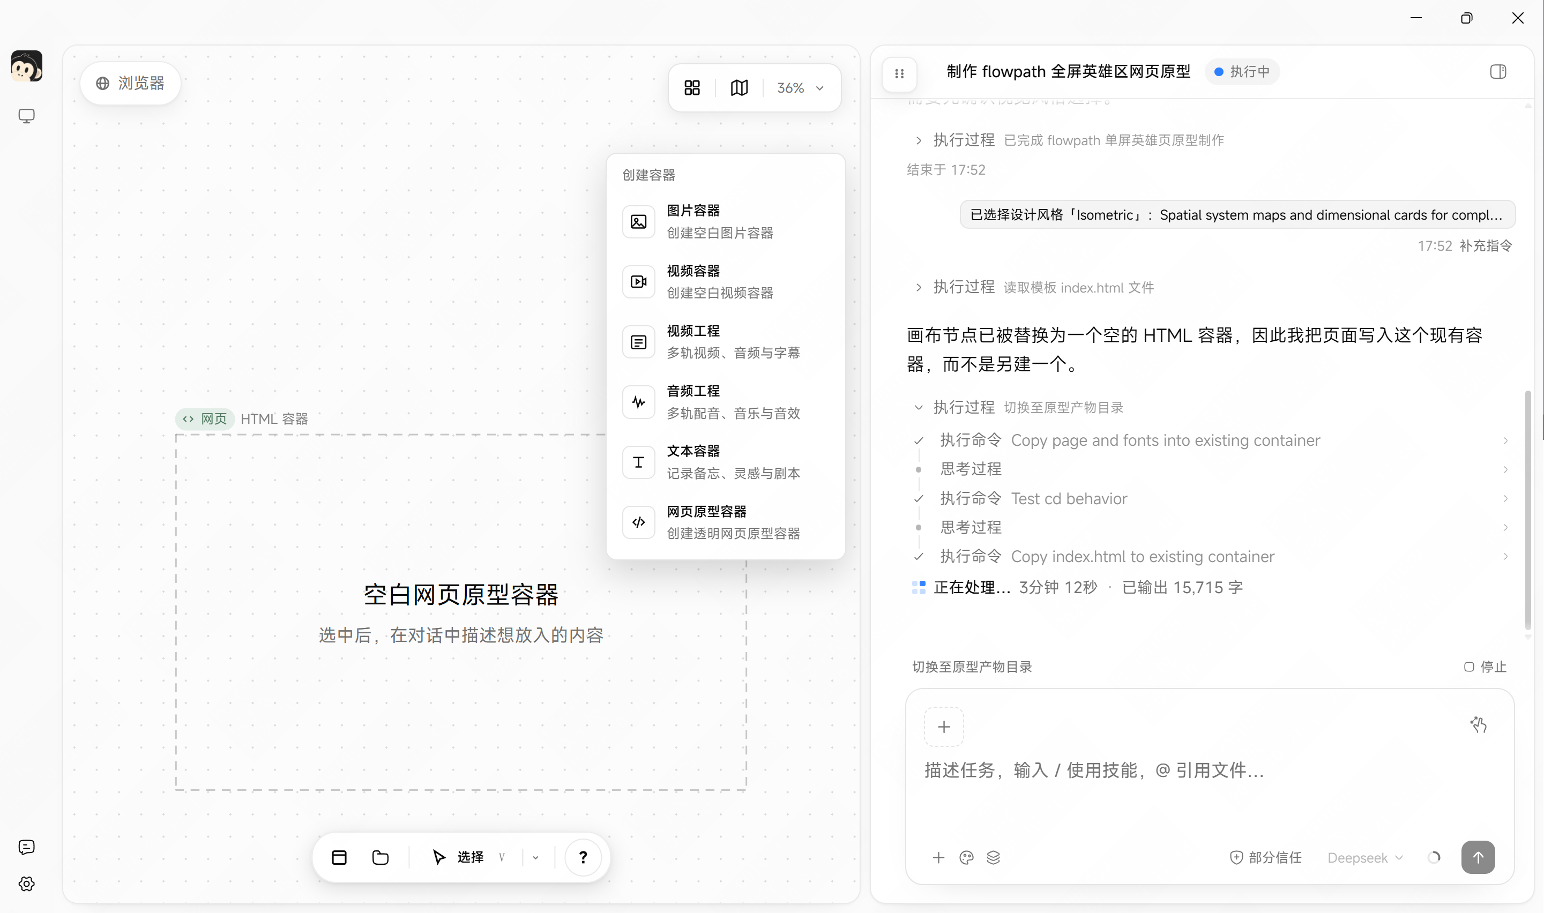This screenshot has height=913, width=1544.
Task: Create a 视频容器 video container
Action: pyautogui.click(x=725, y=282)
